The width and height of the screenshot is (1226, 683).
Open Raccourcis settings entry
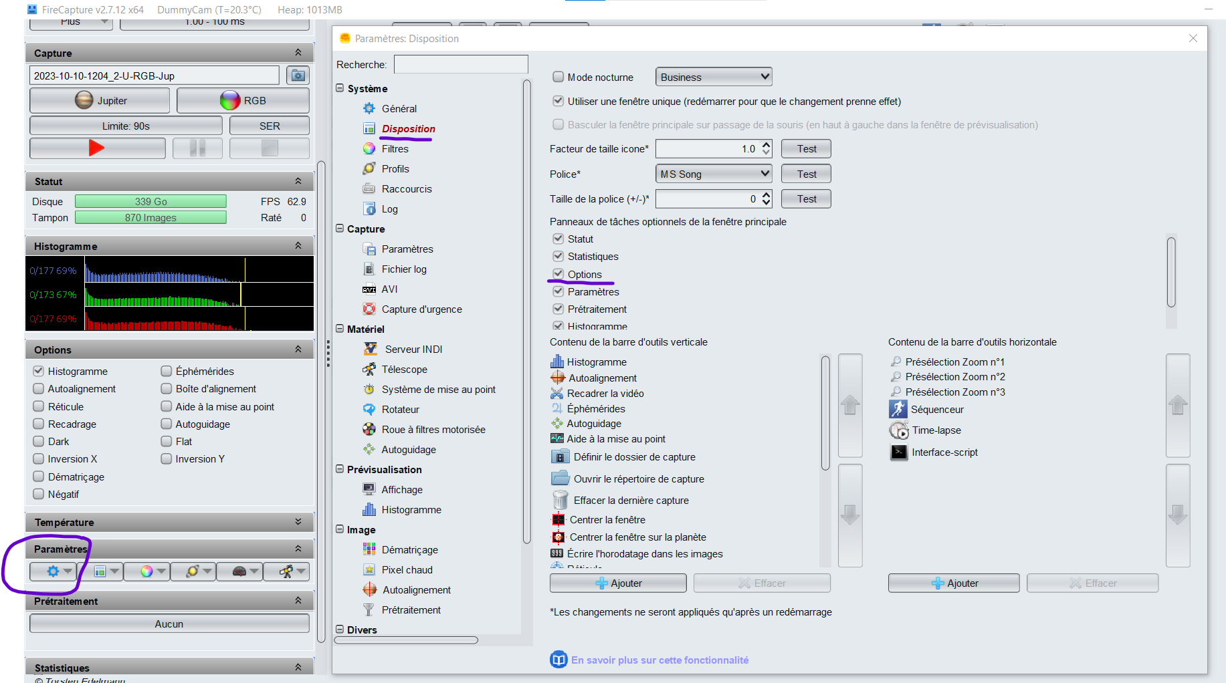click(407, 188)
